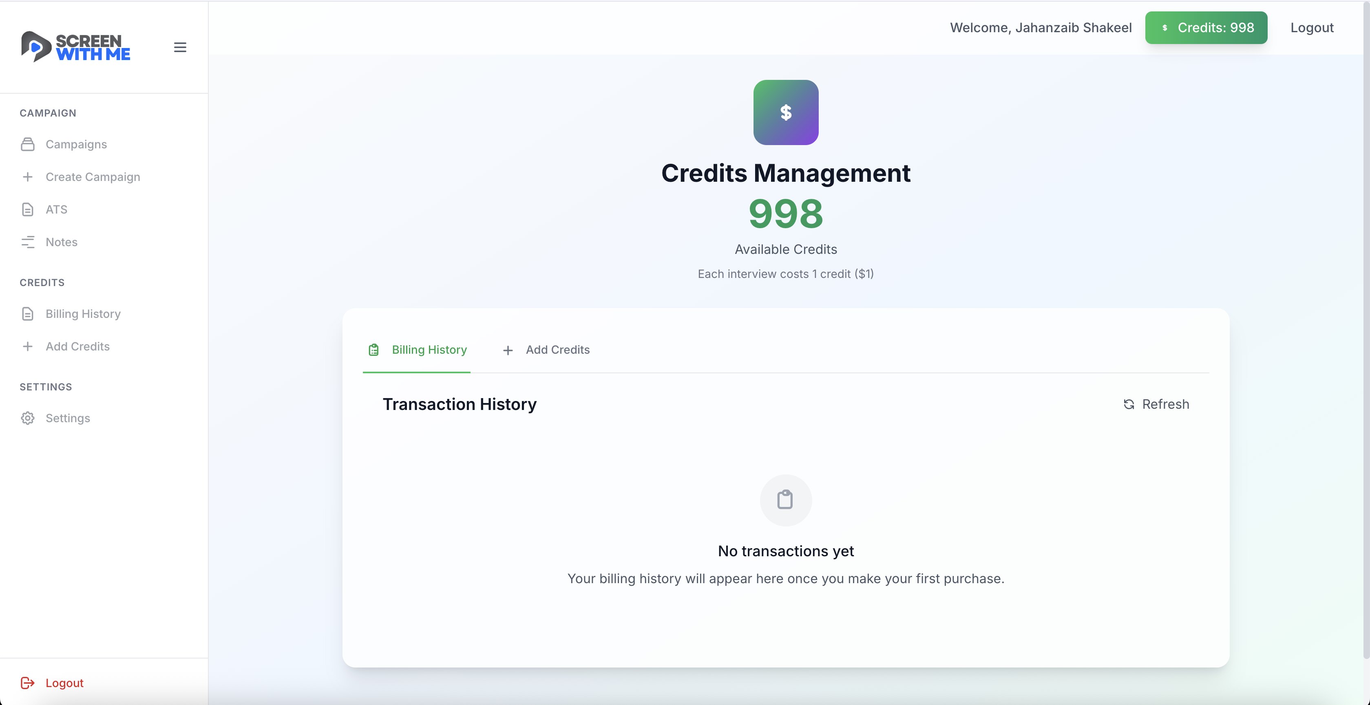Open Billing History sidebar item
Image resolution: width=1370 pixels, height=705 pixels.
(83, 314)
